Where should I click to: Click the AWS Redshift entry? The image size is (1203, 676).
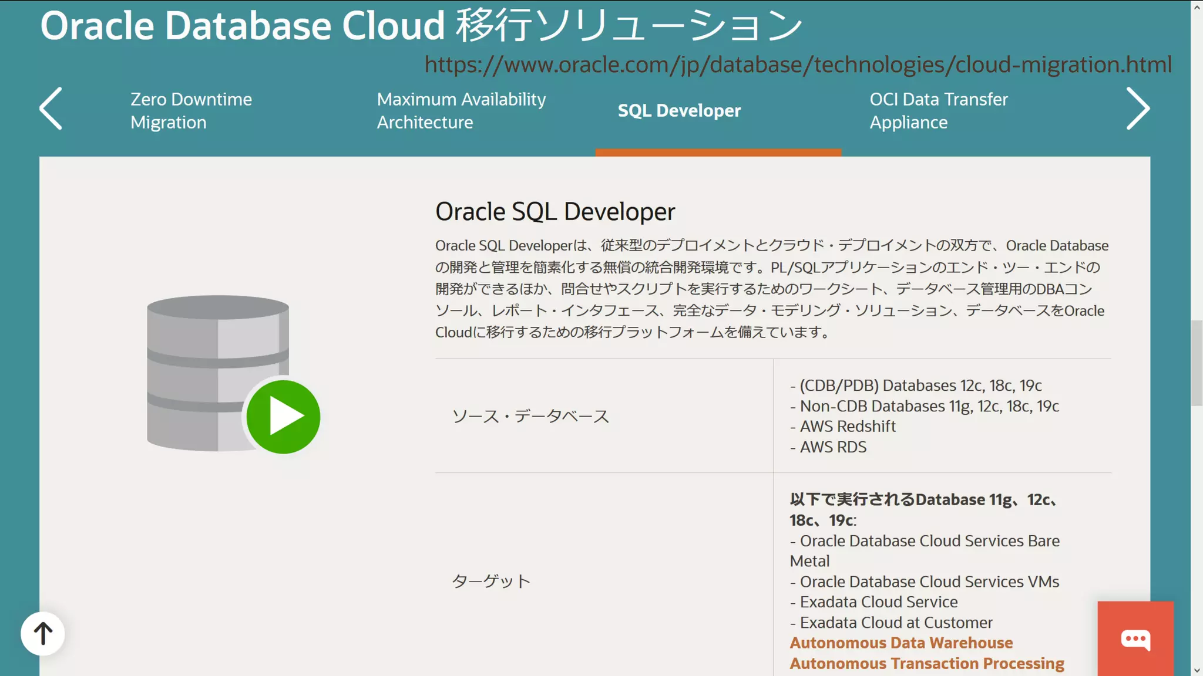point(843,426)
